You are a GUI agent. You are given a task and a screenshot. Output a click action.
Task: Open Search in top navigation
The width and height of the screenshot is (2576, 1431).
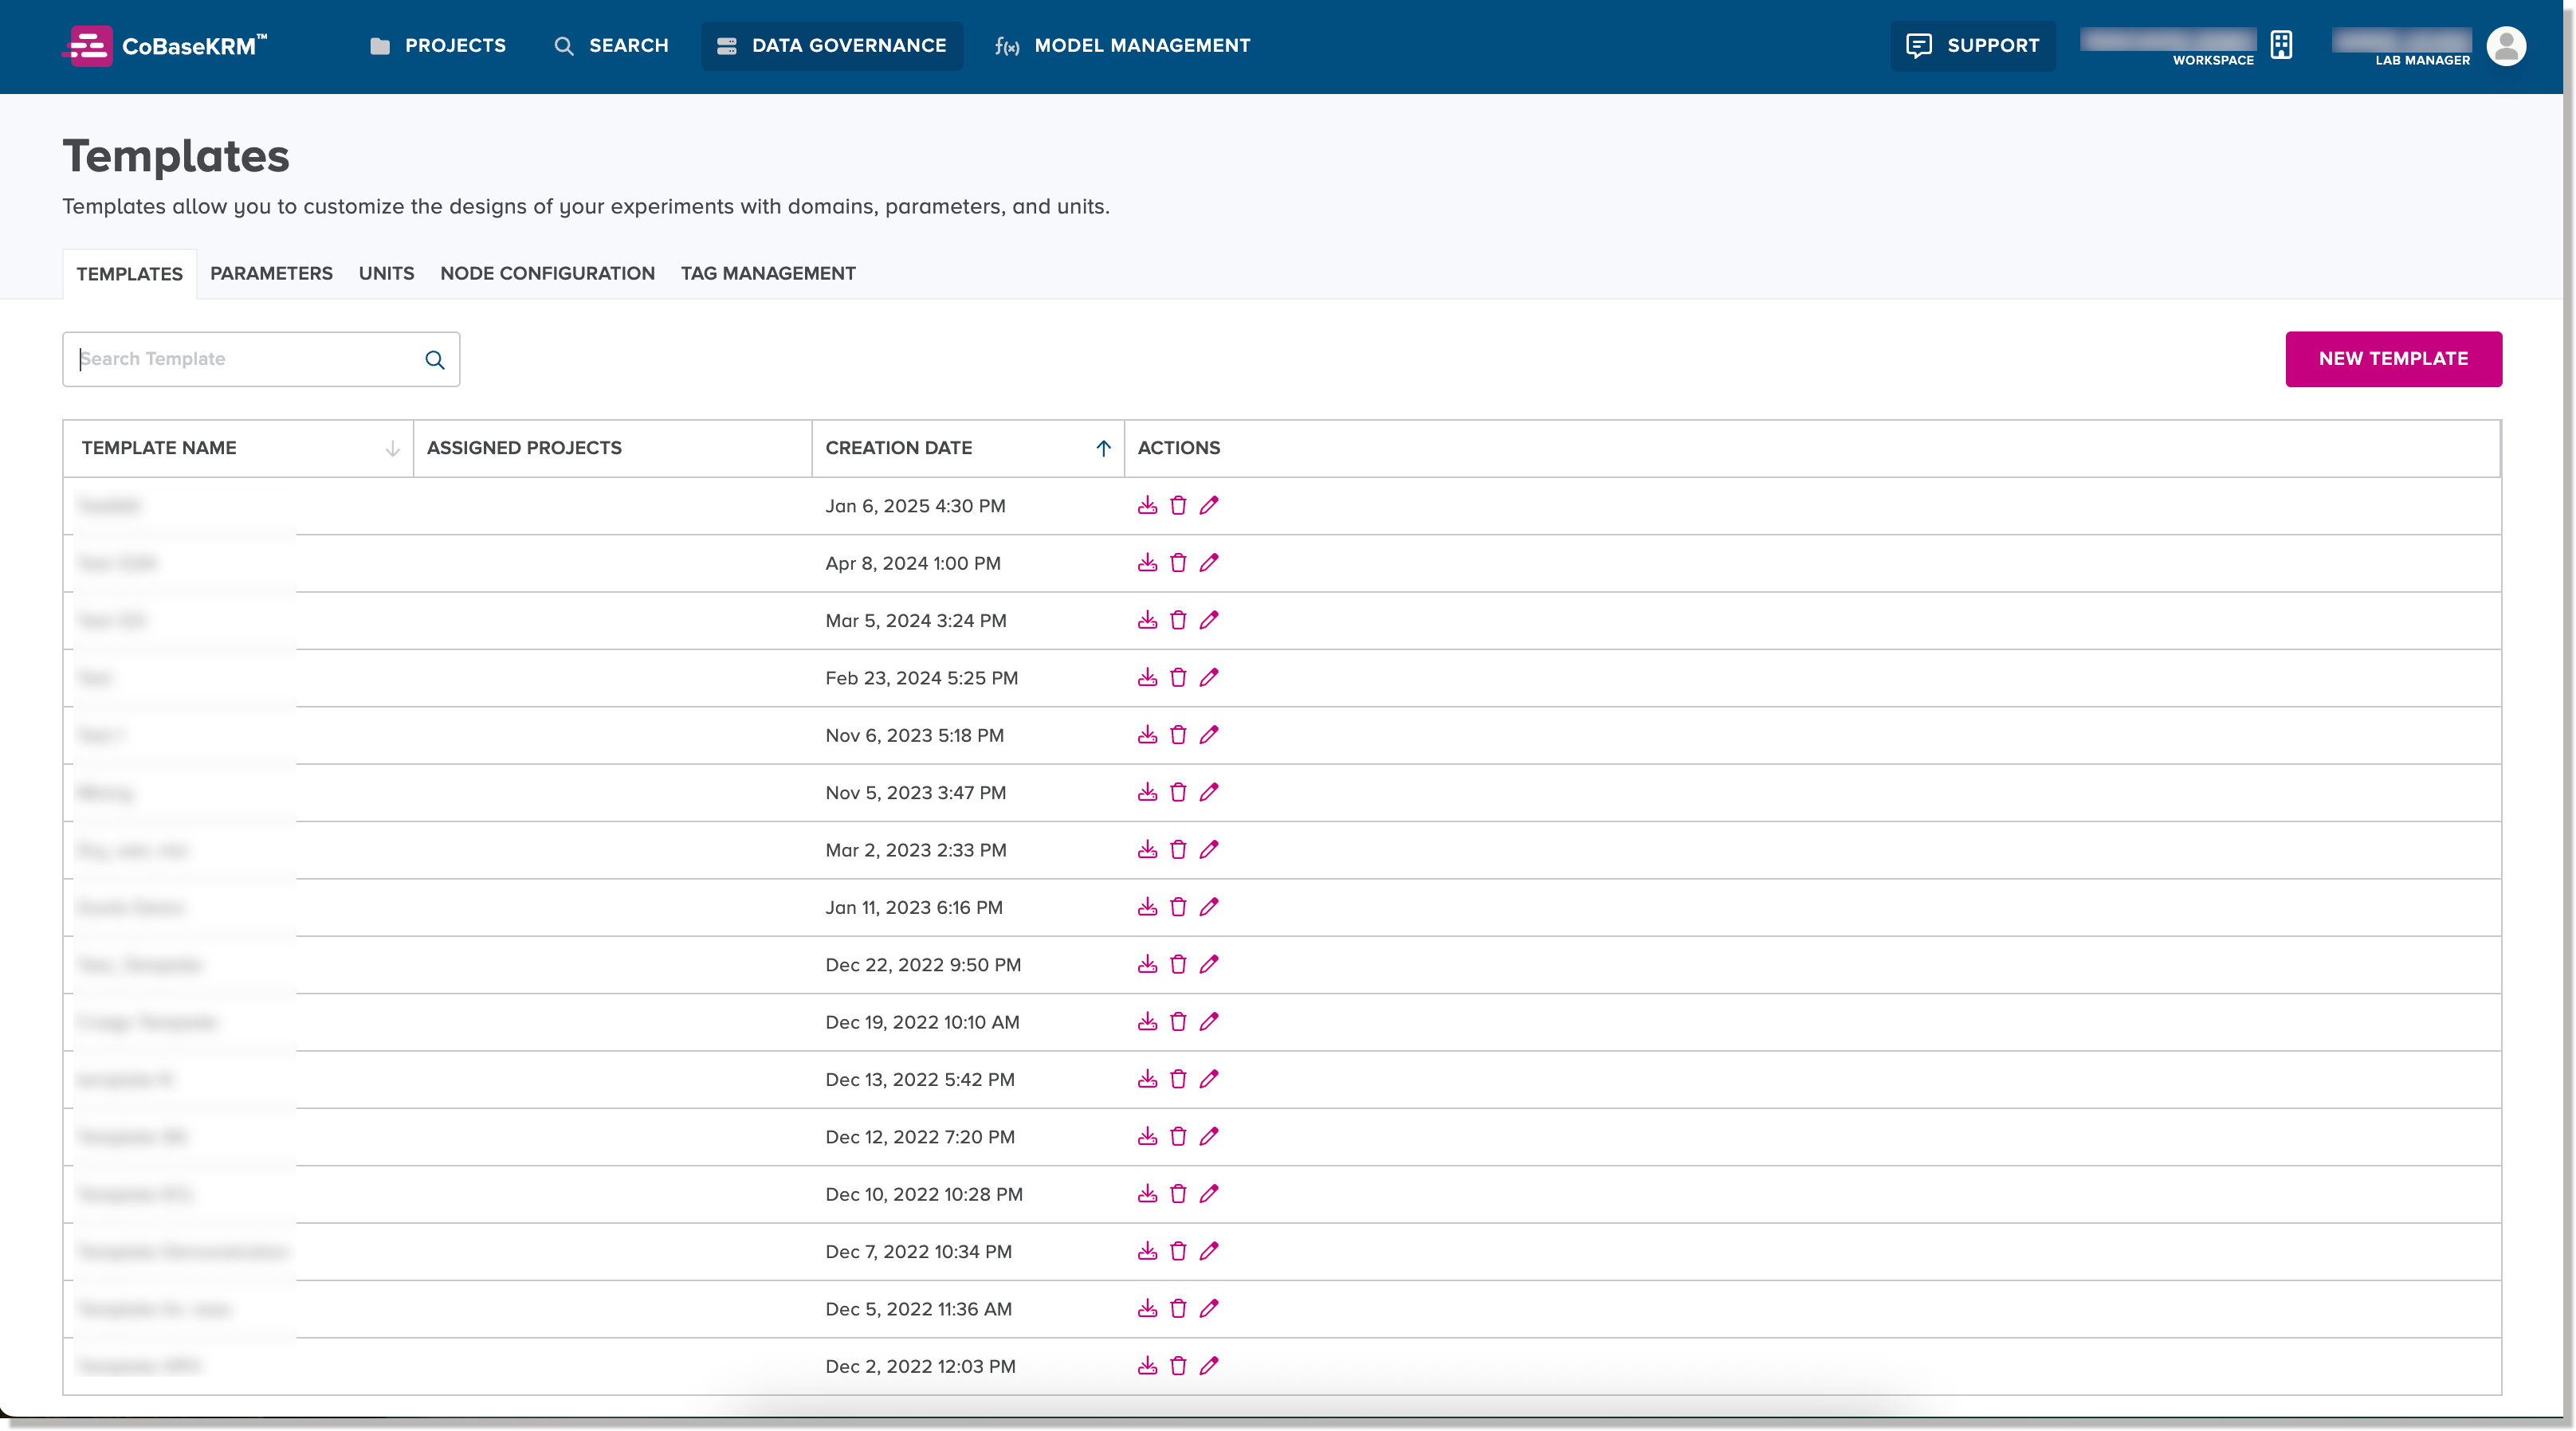tap(611, 46)
